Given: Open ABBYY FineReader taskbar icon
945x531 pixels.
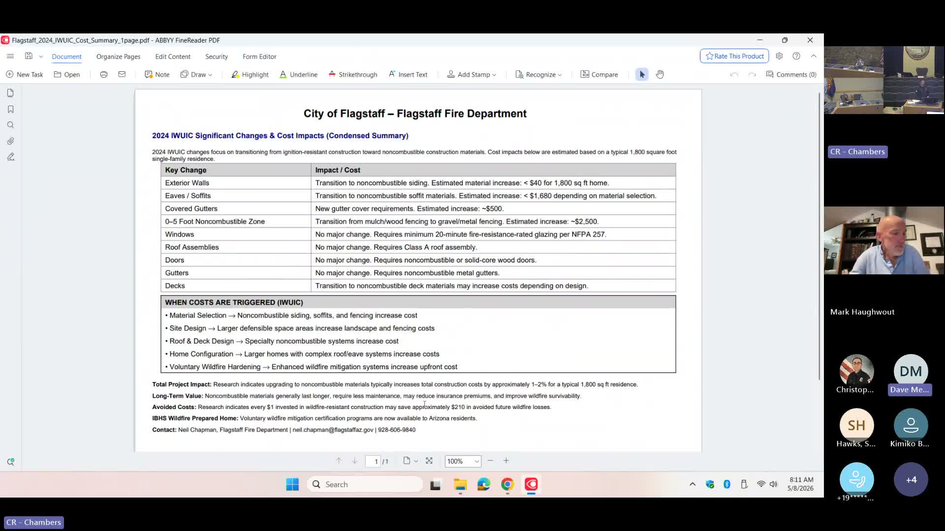Looking at the screenshot, I should 531,484.
